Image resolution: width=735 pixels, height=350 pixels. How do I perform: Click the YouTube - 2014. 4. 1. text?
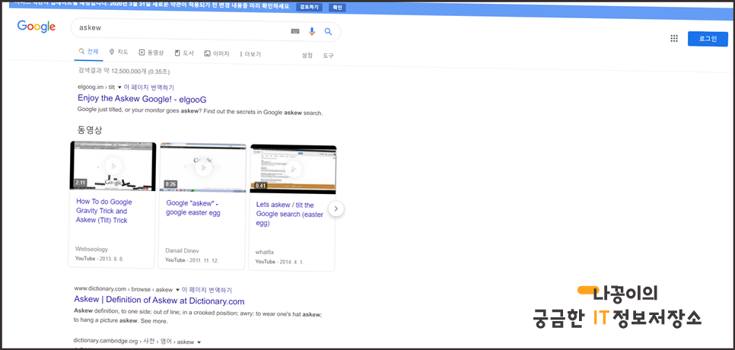[279, 262]
